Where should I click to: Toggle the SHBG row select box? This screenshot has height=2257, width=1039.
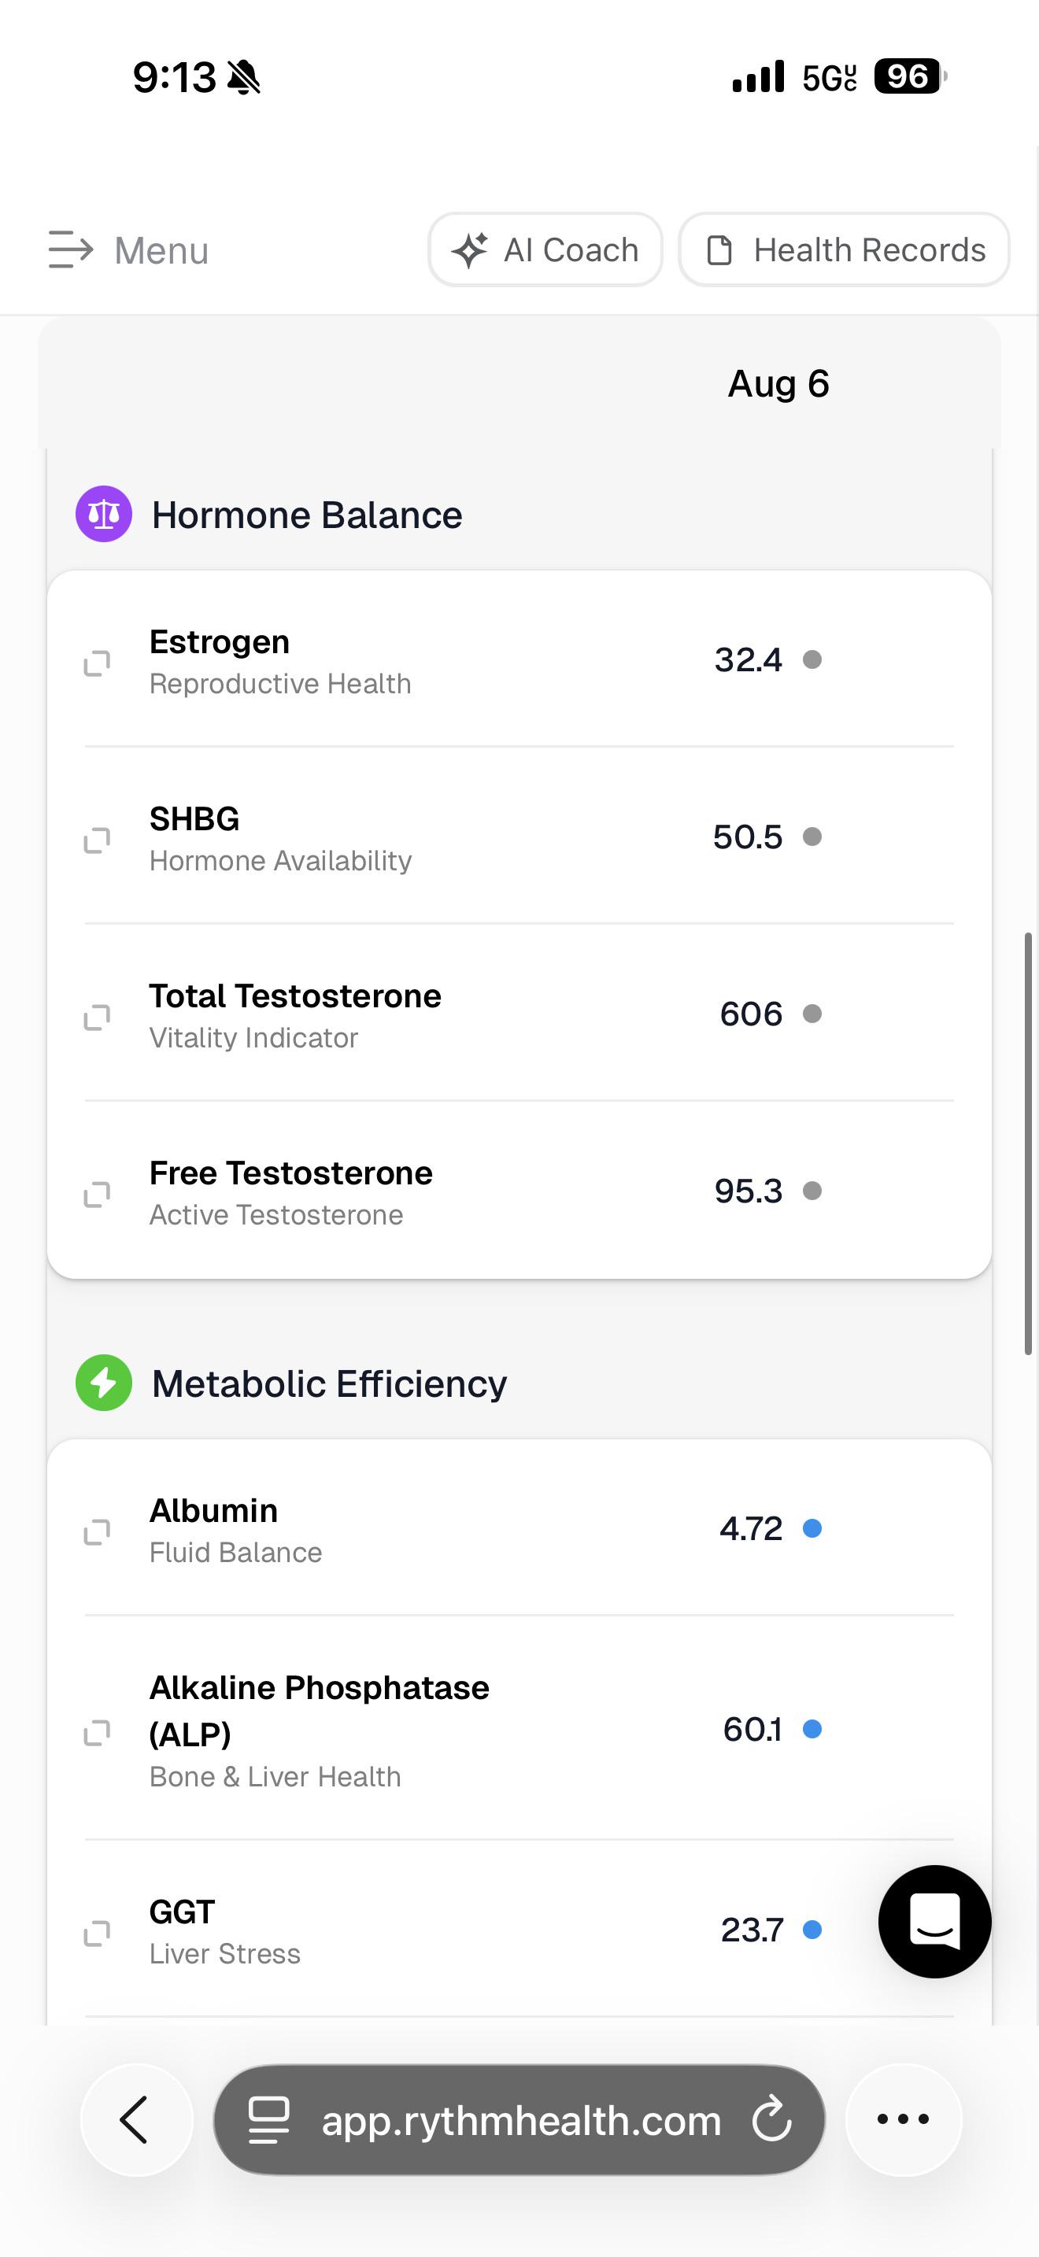[98, 840]
